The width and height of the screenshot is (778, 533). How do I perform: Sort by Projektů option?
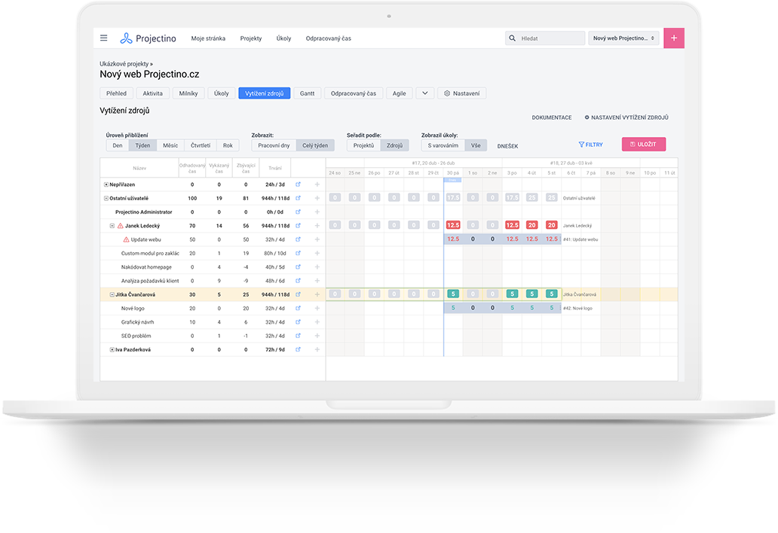point(363,145)
